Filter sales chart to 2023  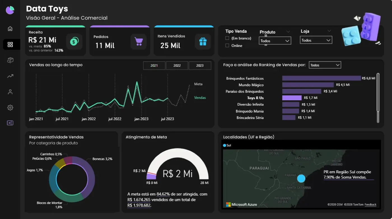pyautogui.click(x=200, y=66)
